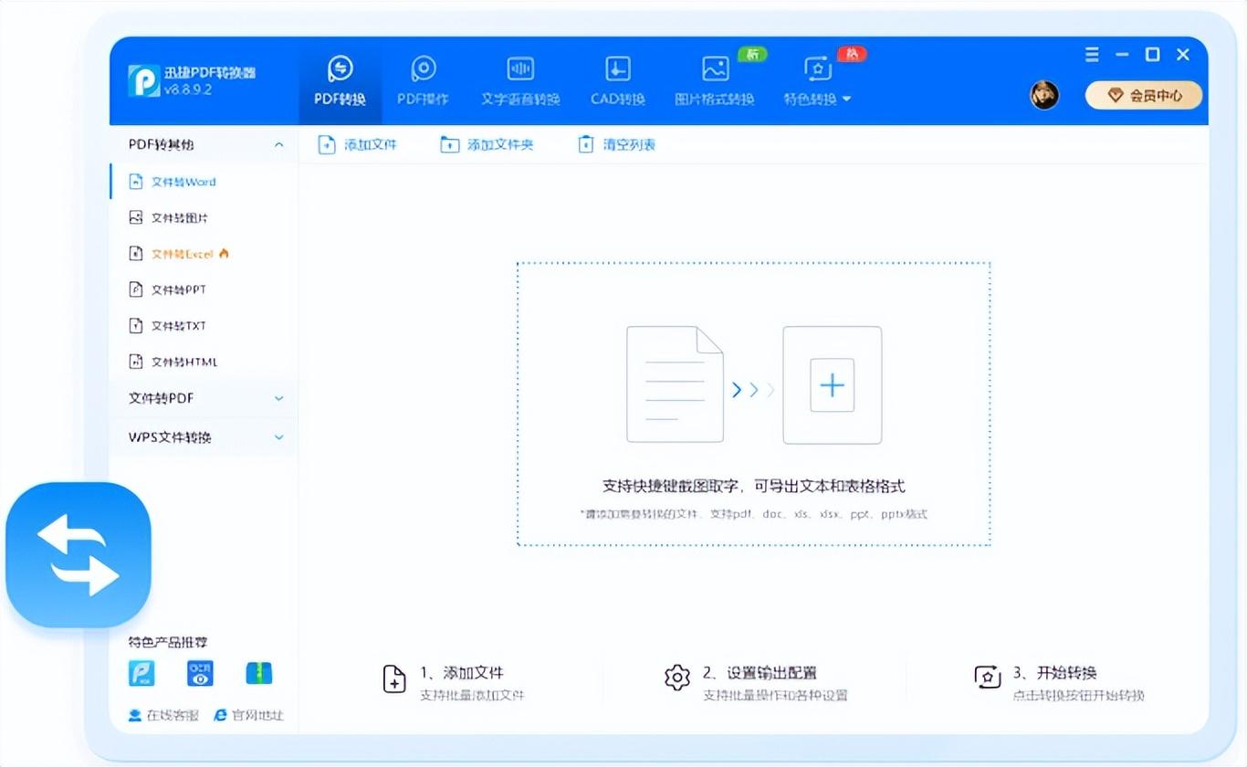Expand the WPS文件转换 section

tap(279, 437)
